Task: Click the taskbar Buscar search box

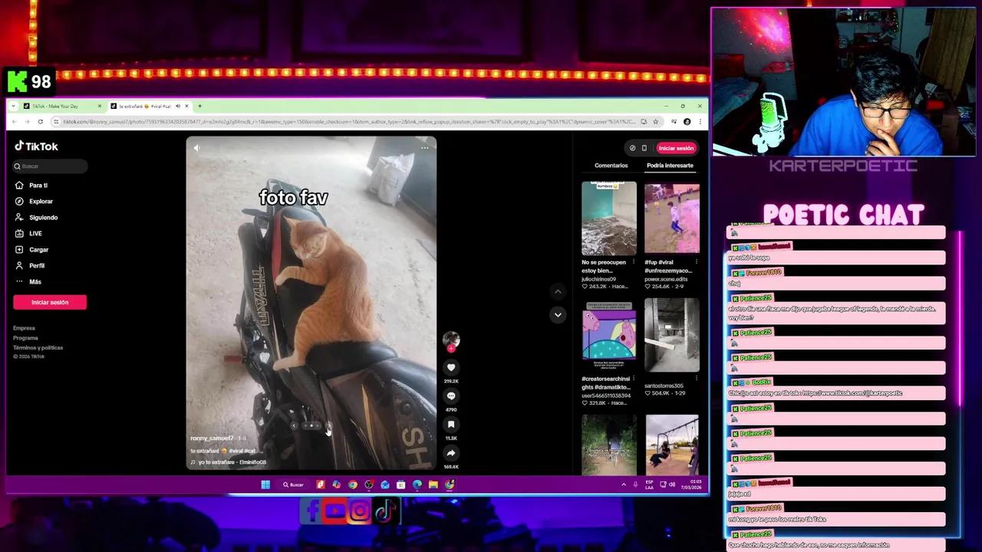Action: [294, 485]
